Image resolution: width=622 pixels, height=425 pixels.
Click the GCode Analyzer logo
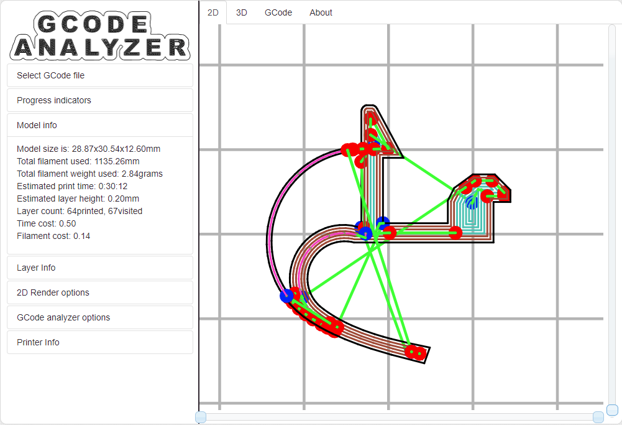[x=100, y=35]
